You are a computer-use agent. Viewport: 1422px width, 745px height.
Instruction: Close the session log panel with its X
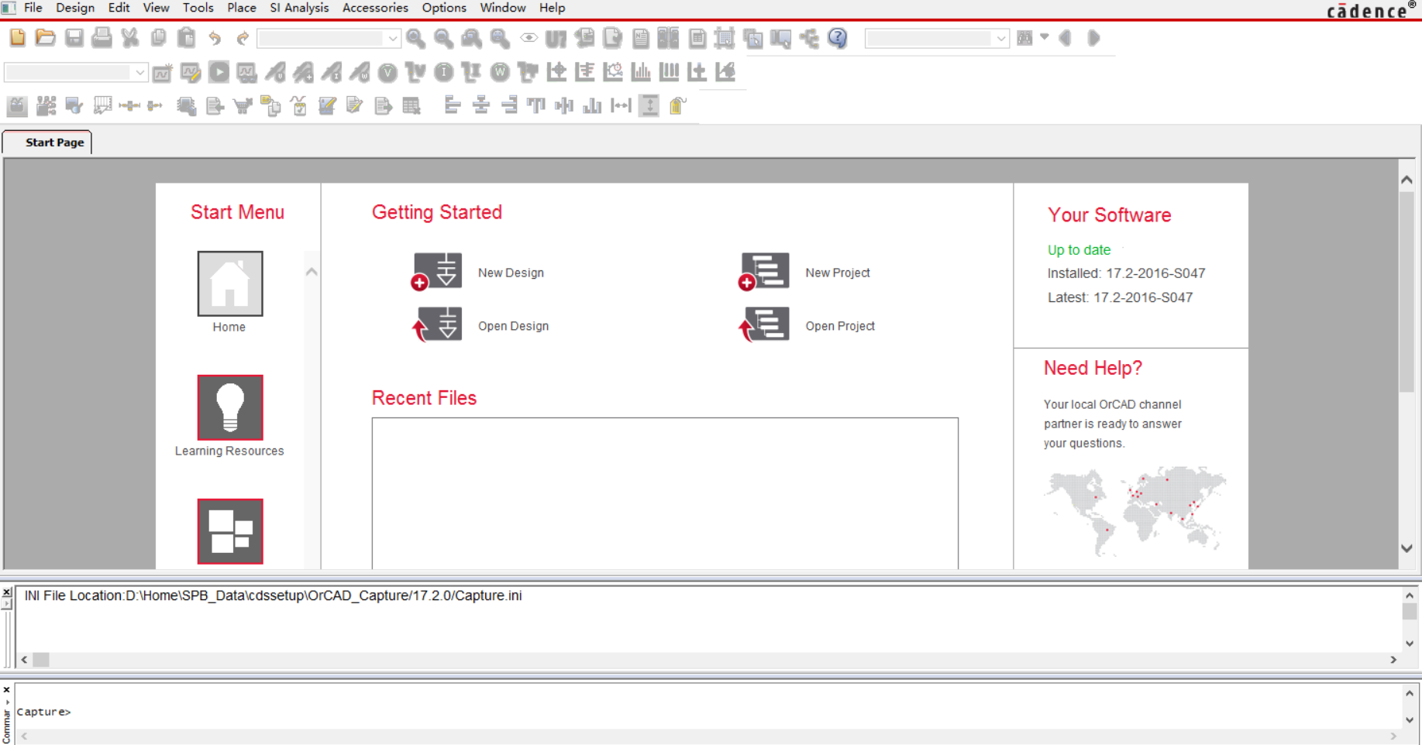coord(6,592)
